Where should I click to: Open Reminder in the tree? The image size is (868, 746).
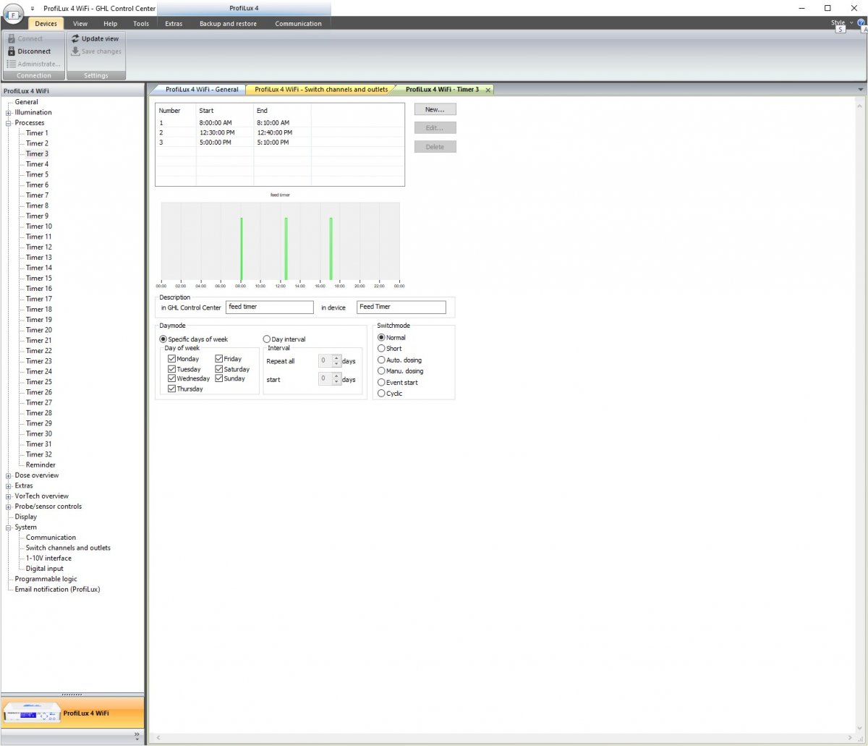(41, 465)
